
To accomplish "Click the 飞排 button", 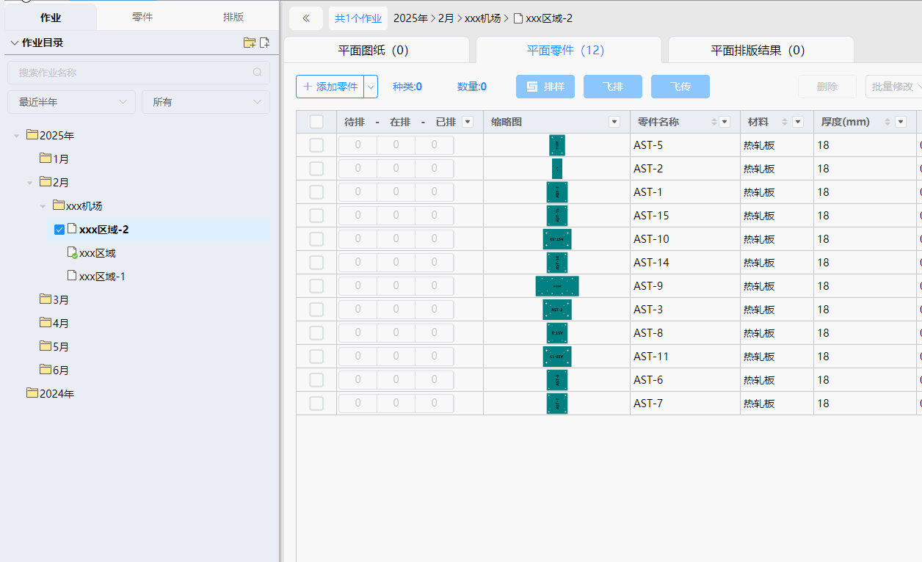I will [613, 87].
